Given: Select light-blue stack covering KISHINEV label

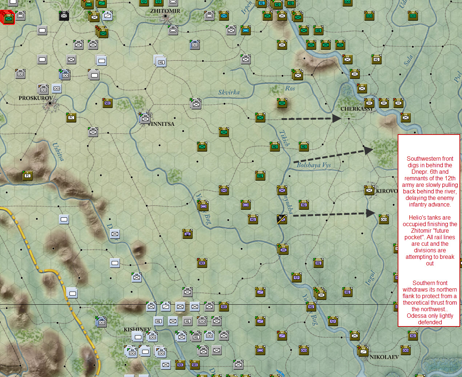Looking at the screenshot, I should (137, 336).
